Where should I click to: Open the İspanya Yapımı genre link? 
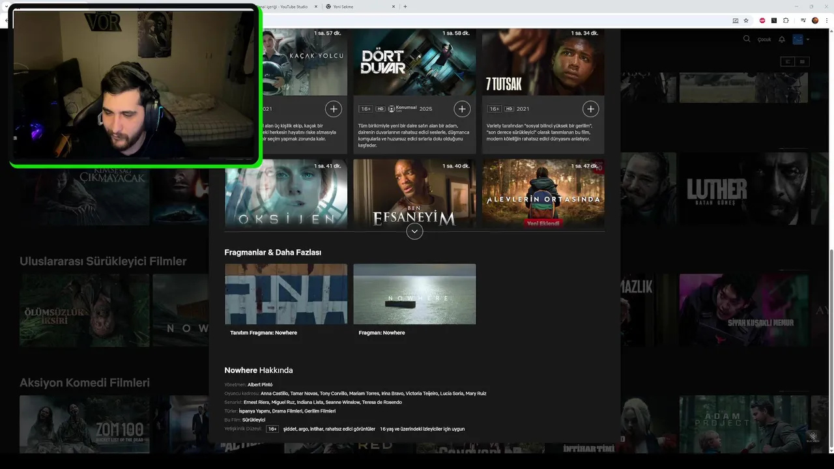(x=255, y=411)
